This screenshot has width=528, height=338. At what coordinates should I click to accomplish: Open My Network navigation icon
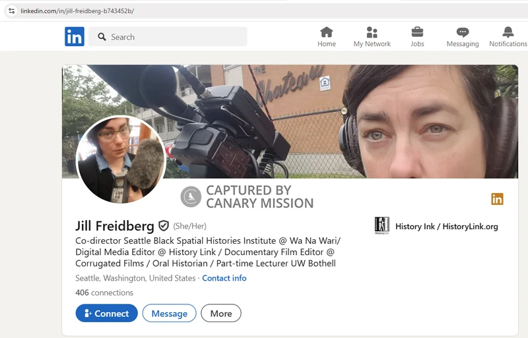[x=372, y=32]
